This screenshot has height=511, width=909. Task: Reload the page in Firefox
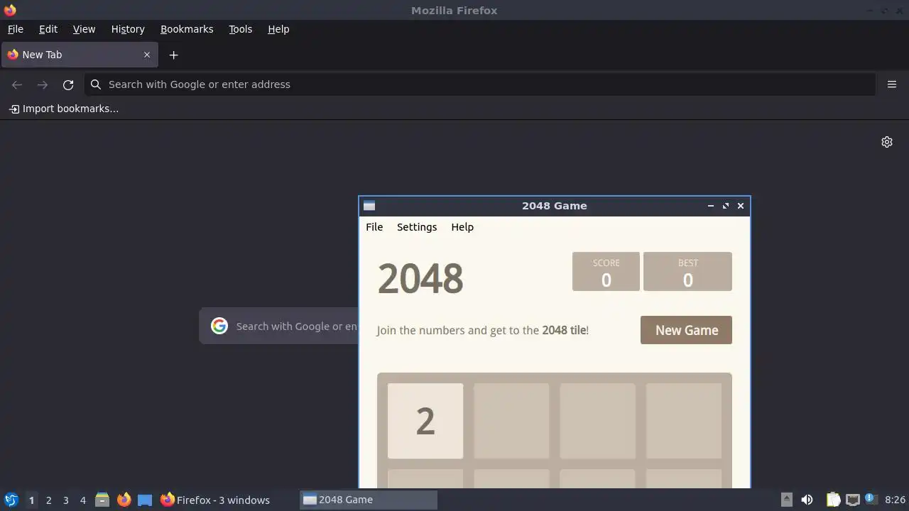tap(68, 84)
